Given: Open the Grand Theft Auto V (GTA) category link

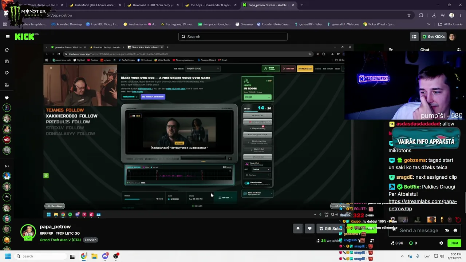Looking at the screenshot, I should [x=60, y=240].
